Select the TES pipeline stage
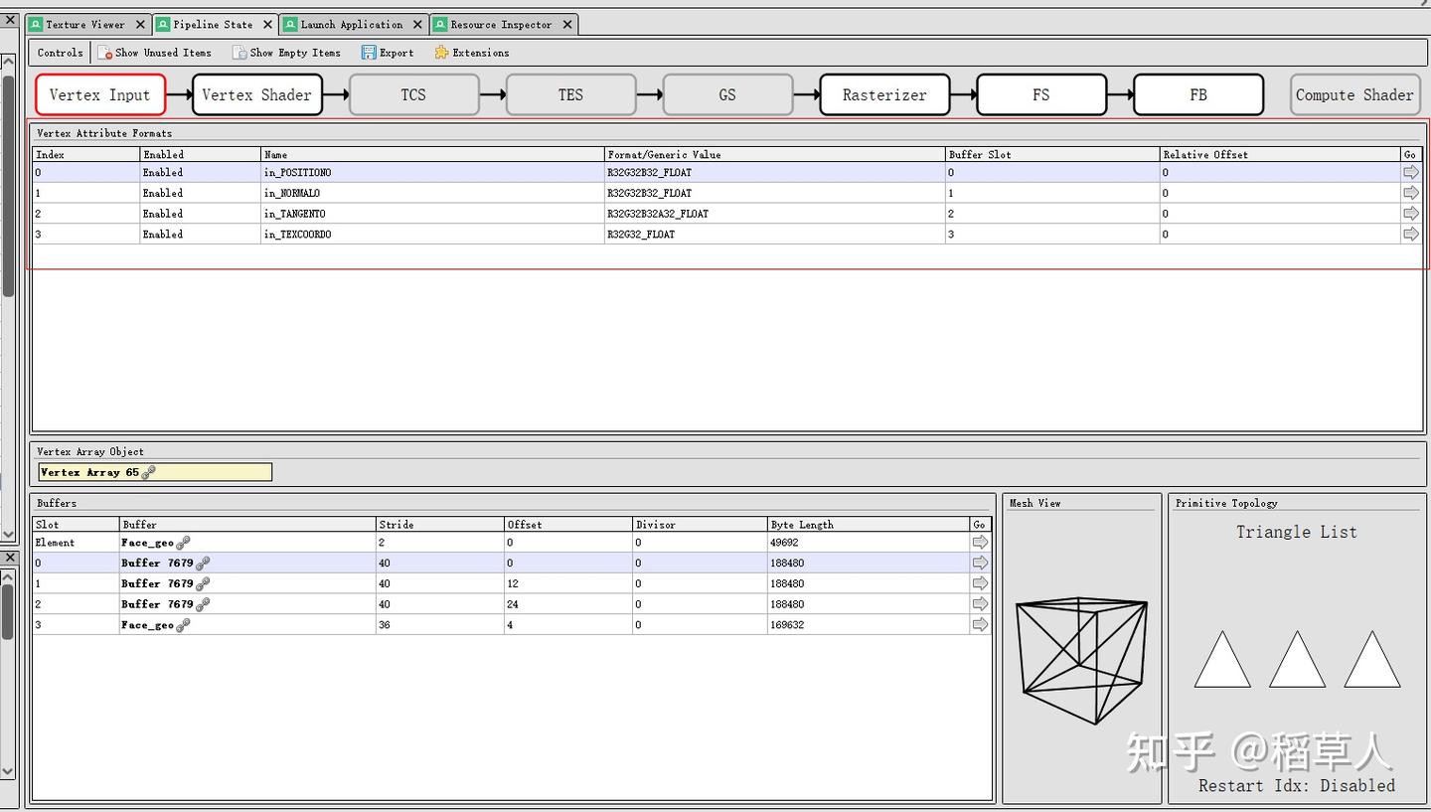The image size is (1431, 812). [570, 94]
